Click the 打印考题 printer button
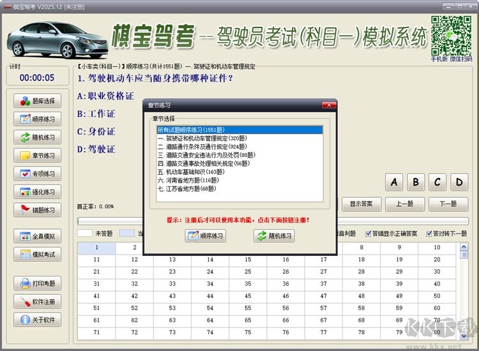The width and height of the screenshot is (479, 351). click(x=37, y=283)
